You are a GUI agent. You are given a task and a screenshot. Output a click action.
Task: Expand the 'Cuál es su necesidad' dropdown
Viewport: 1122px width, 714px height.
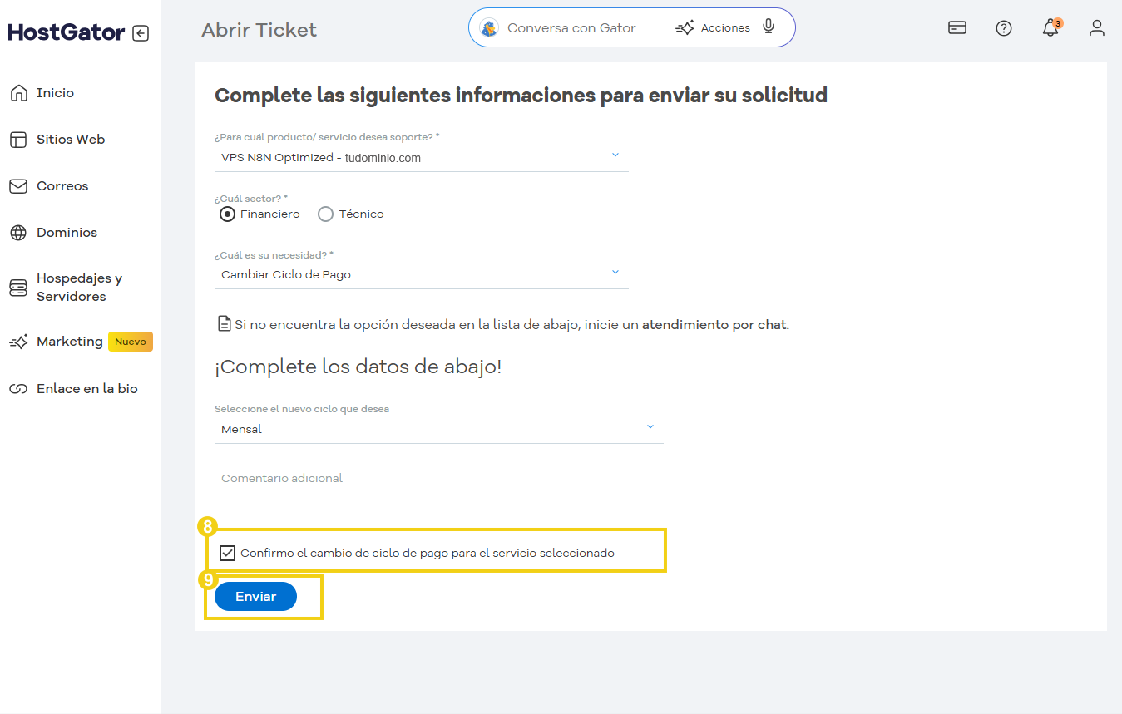(615, 272)
